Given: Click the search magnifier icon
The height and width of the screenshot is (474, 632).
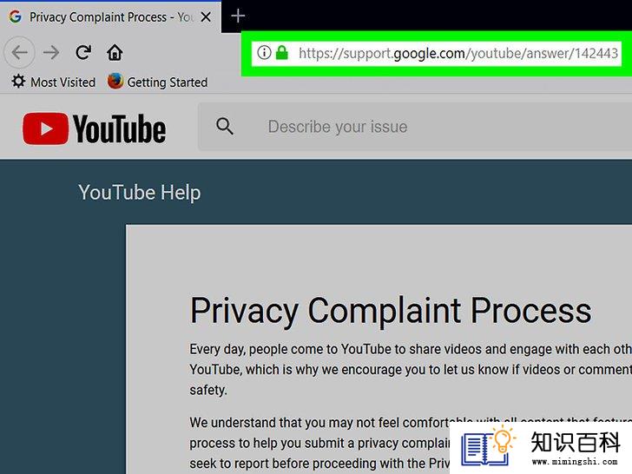Looking at the screenshot, I should click(x=225, y=126).
